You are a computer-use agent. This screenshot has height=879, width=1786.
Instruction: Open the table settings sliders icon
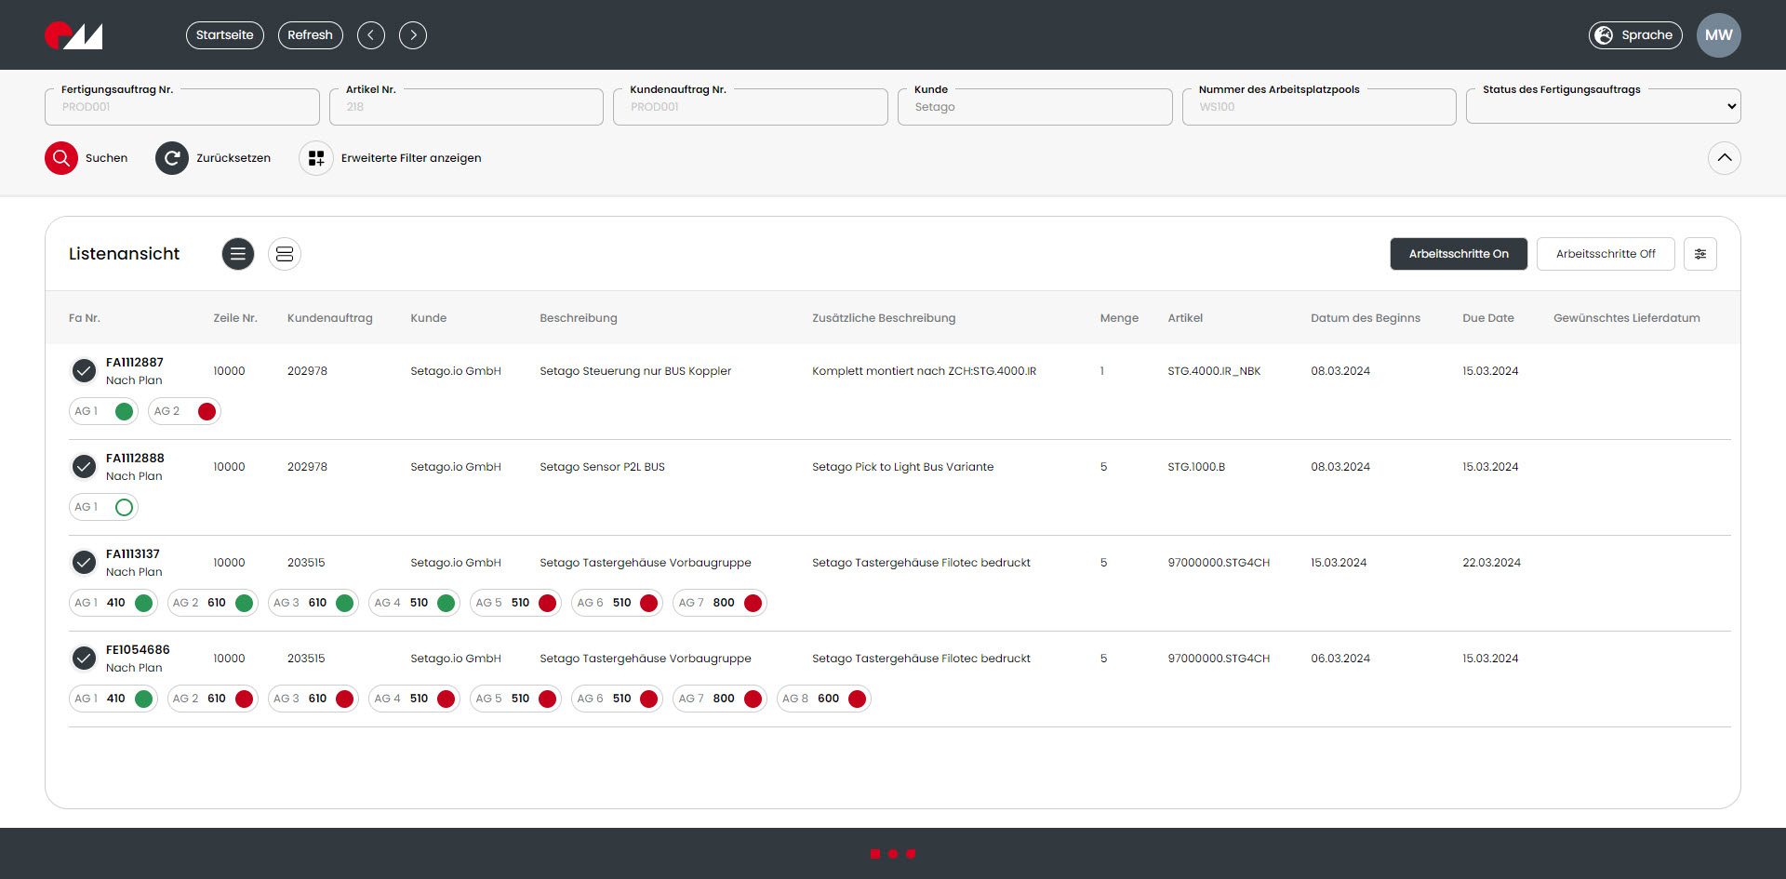point(1700,254)
